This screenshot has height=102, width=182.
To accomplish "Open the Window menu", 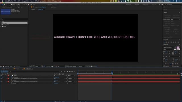I will tap(54, 1).
